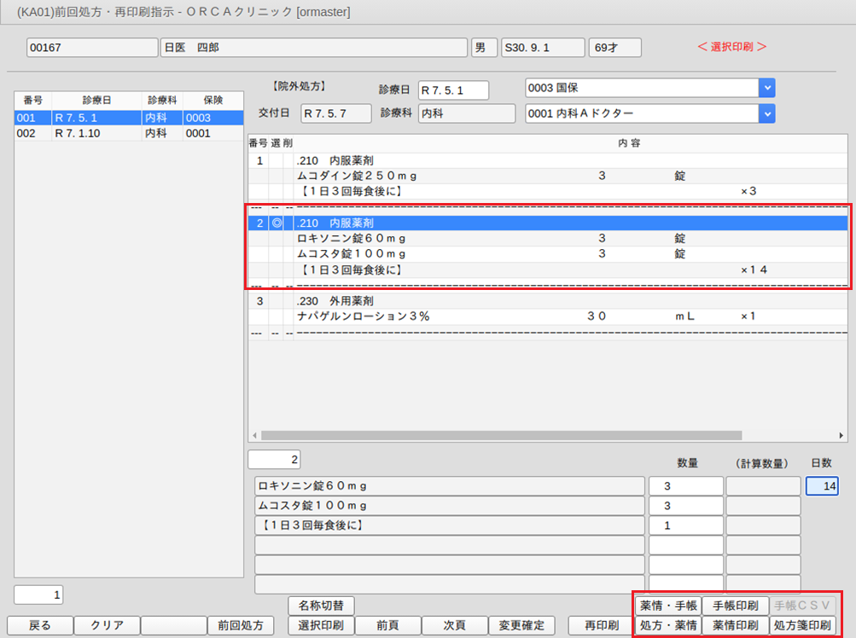
Task: Click the 名称切替 button
Action: (321, 606)
